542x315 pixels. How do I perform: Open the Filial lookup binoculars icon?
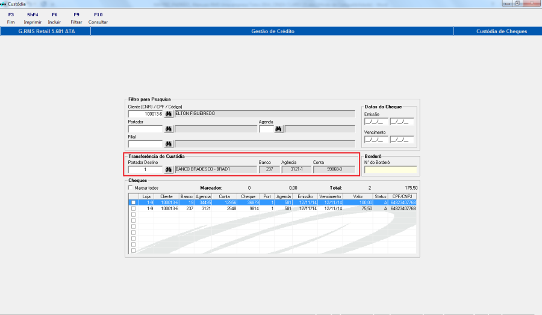click(x=169, y=144)
